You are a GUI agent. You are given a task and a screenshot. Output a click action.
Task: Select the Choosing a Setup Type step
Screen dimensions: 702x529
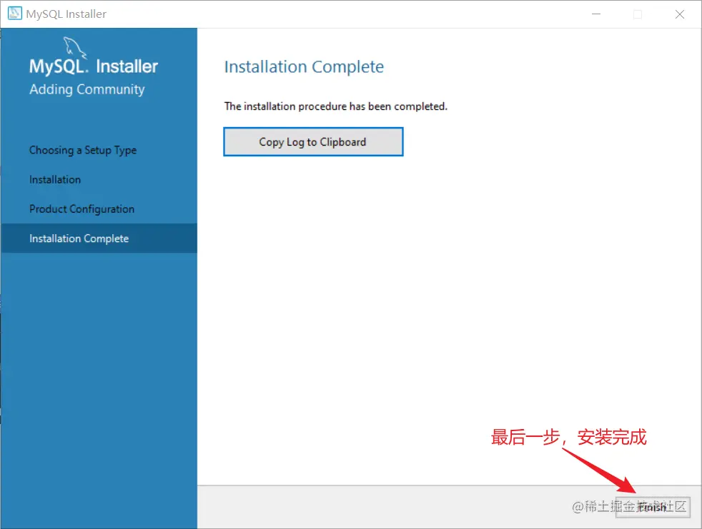click(x=83, y=150)
